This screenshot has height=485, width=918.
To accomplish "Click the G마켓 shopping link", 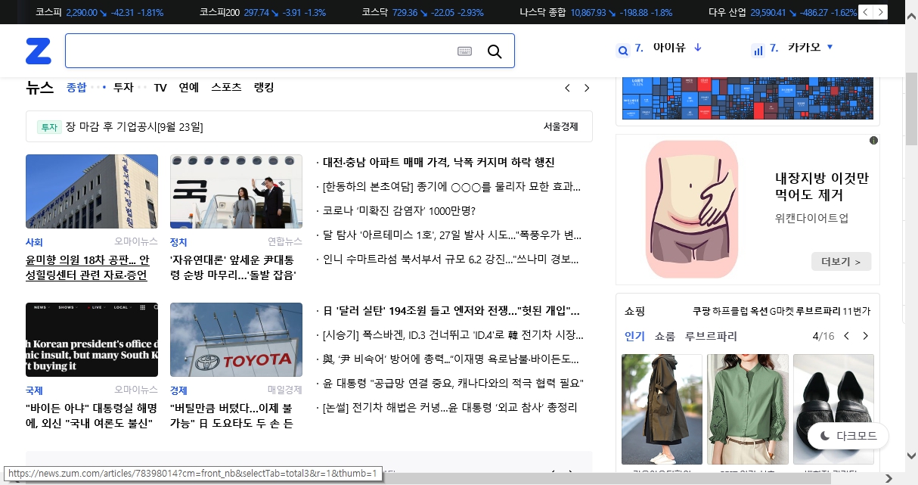I will click(783, 311).
